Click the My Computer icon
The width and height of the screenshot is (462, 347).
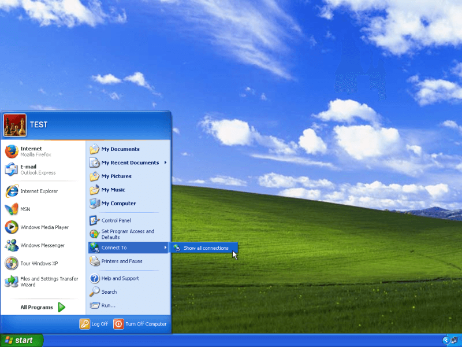95,204
